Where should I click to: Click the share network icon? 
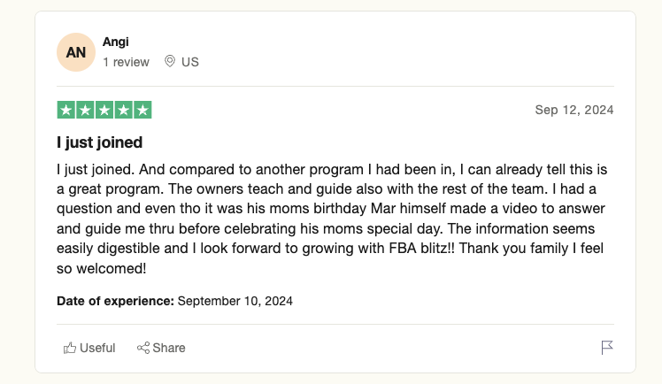point(142,348)
